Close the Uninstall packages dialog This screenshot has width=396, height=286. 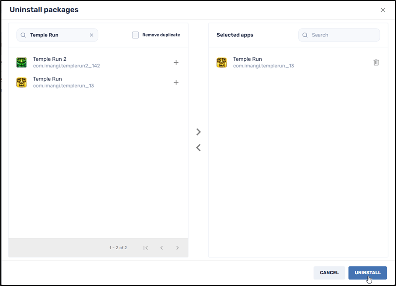383,10
